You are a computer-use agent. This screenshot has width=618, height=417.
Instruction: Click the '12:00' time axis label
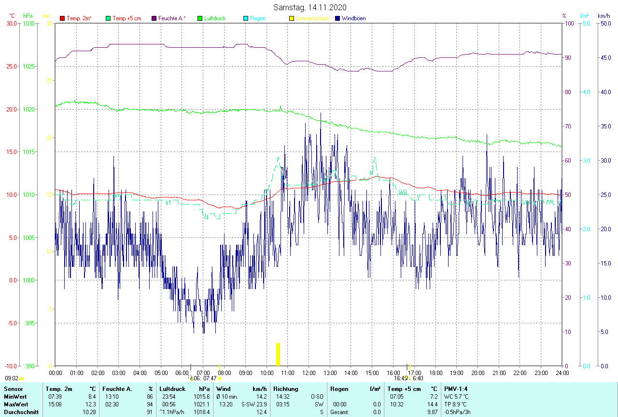coord(309,373)
